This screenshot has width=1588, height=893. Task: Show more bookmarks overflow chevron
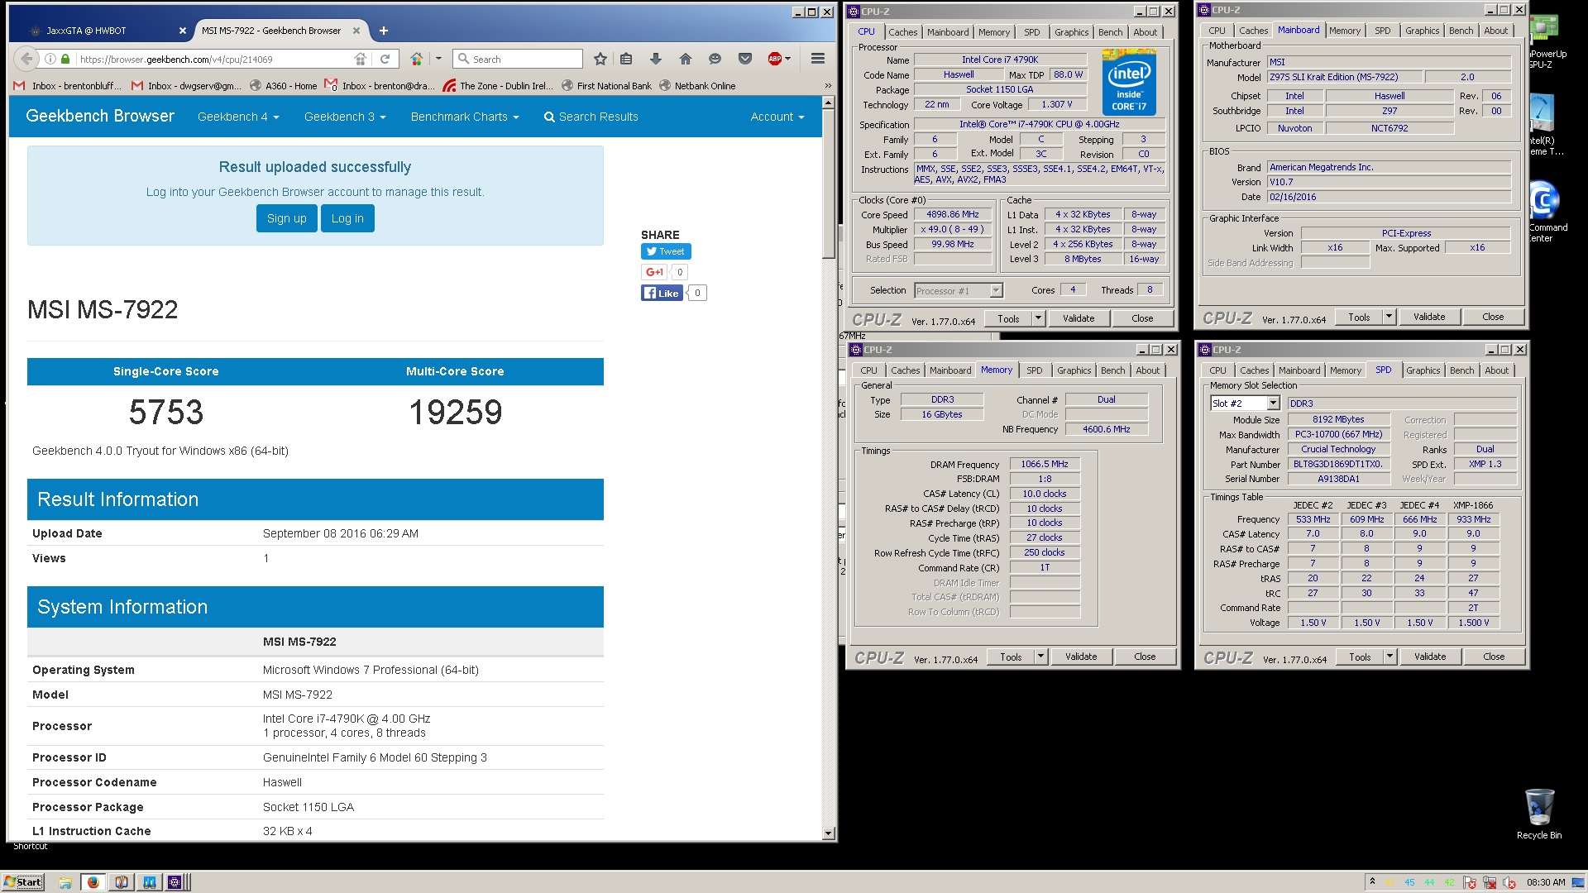[x=828, y=86]
